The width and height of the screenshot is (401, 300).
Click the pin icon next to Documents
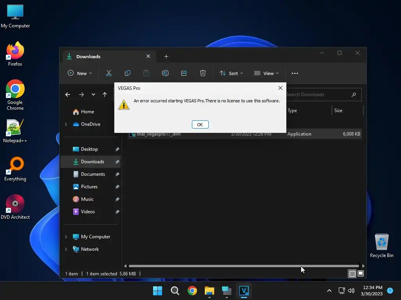point(117,174)
